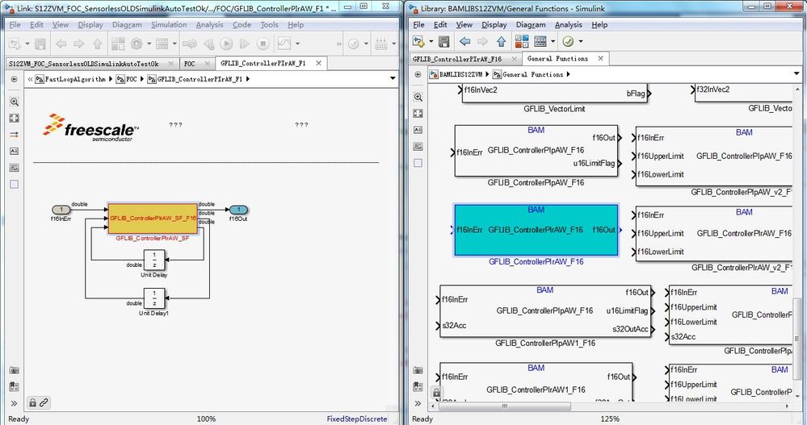This screenshot has height=425, width=807.
Task: Open Code menu in Link window
Action: point(242,25)
